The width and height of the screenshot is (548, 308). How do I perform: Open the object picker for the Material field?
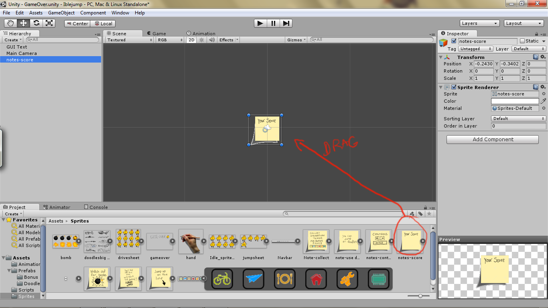tap(544, 108)
